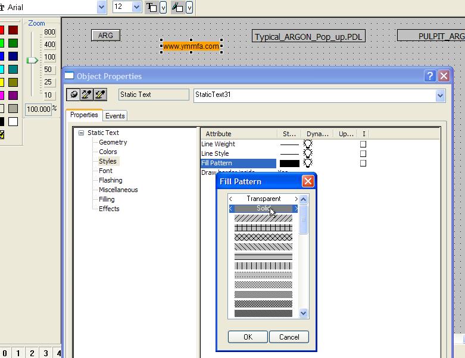
Task: Click the Line Style dynamics light bulb
Action: [308, 153]
